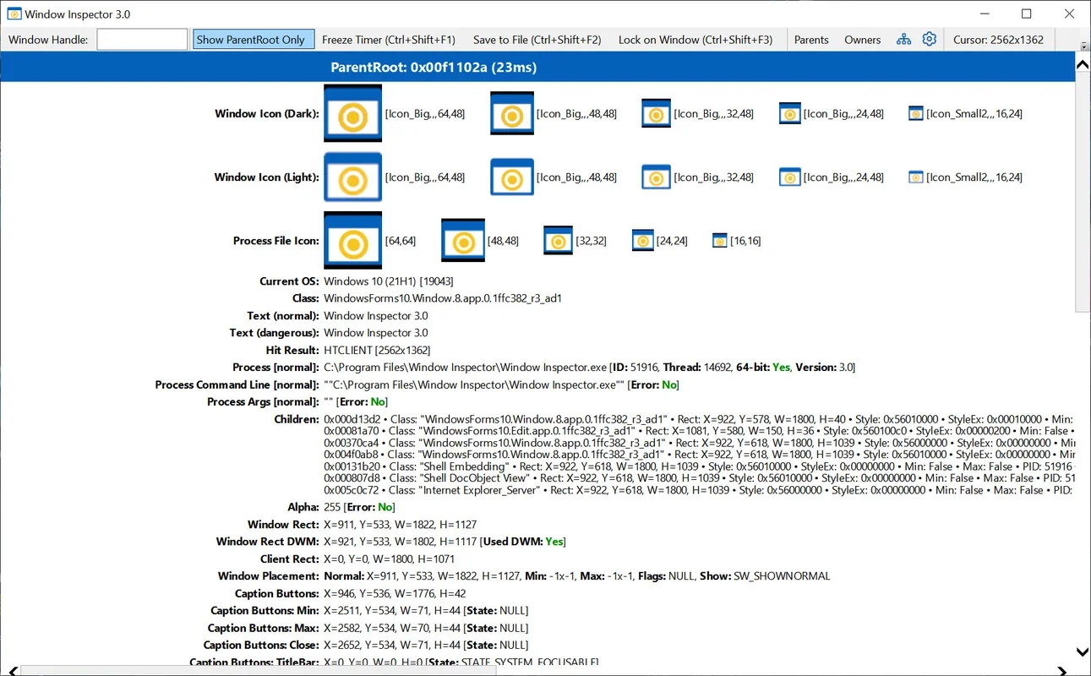This screenshot has width=1091, height=676.
Task: Click the Text (normal) value Window Inspector 3.0
Action: tap(376, 316)
